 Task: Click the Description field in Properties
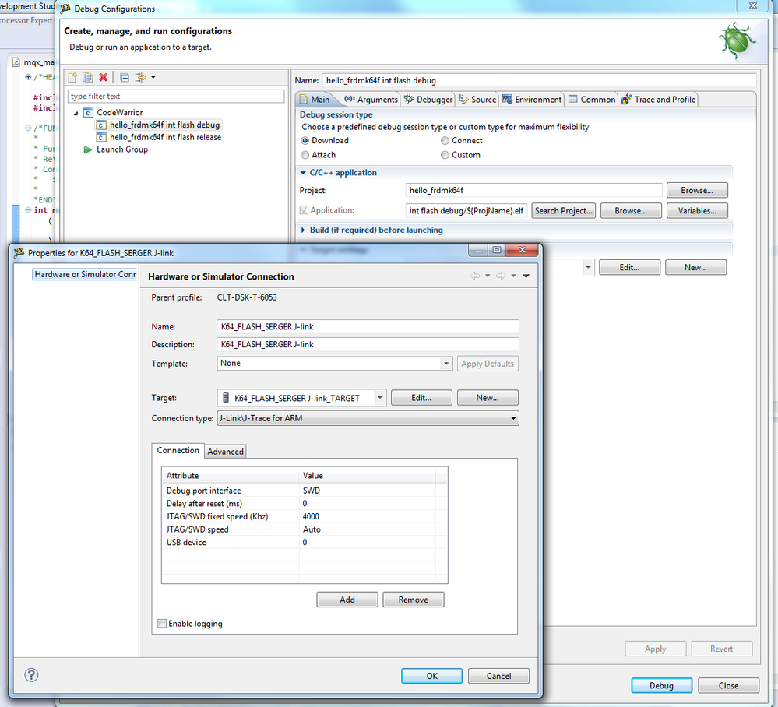pyautogui.click(x=368, y=344)
